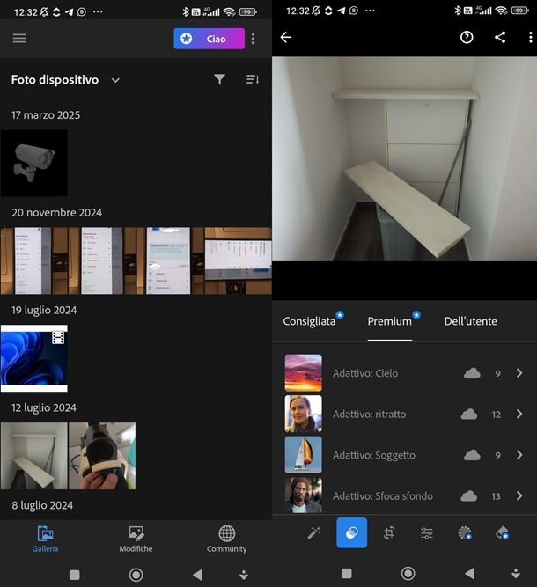This screenshot has width=537, height=587.
Task: Expand chevron for Adattivo: Sfoca sfondo
Action: pyautogui.click(x=519, y=496)
